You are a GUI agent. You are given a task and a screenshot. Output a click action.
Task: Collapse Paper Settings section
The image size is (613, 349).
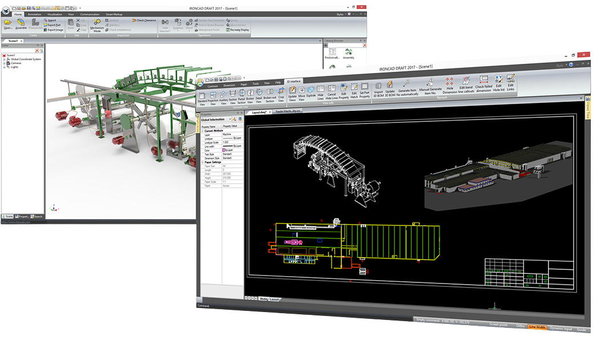click(x=202, y=162)
